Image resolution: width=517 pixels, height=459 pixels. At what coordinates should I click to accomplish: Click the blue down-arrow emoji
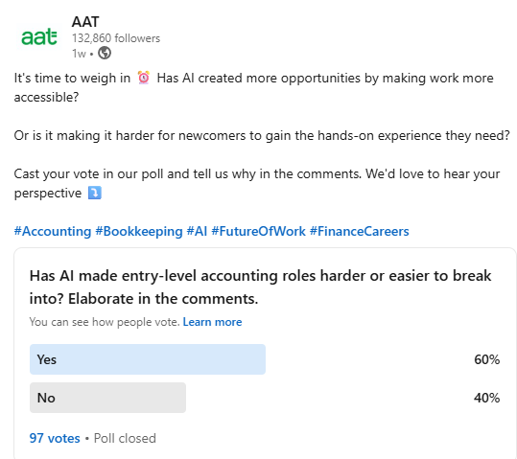pos(95,193)
